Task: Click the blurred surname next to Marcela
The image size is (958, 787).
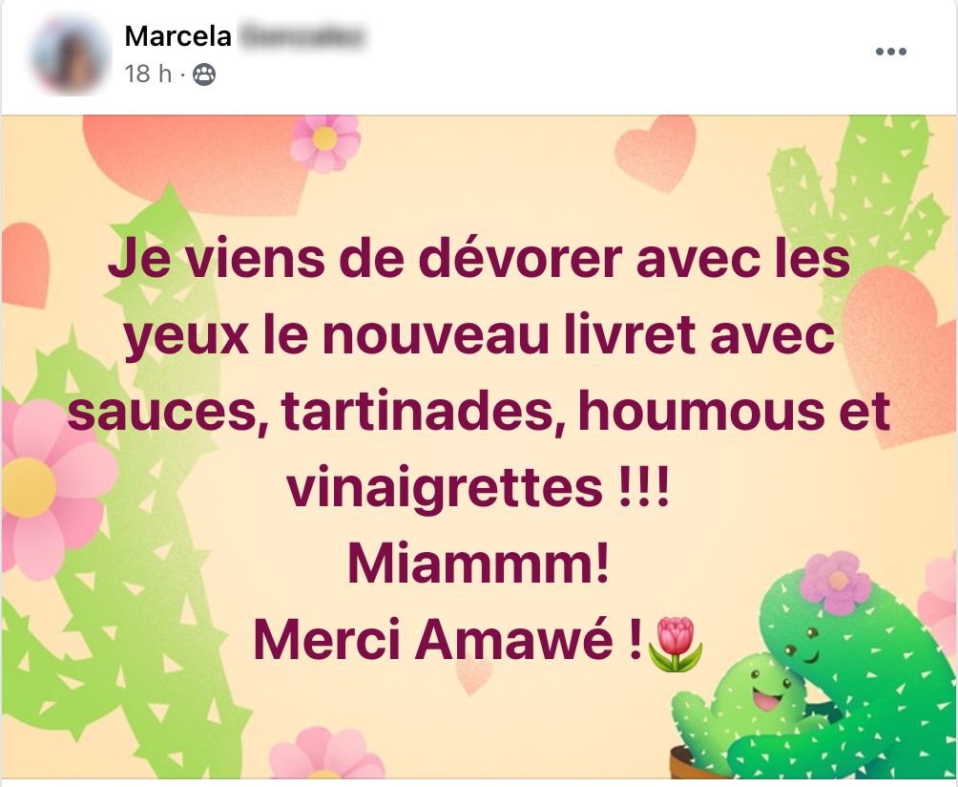Action: [302, 36]
